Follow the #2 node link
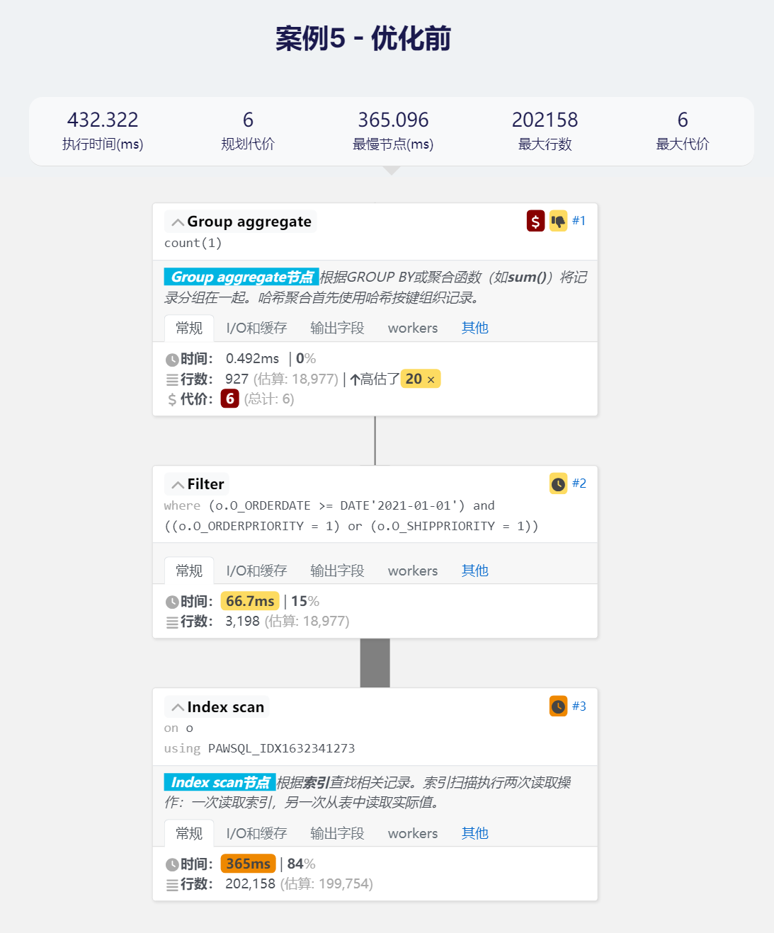This screenshot has width=774, height=933. click(579, 483)
